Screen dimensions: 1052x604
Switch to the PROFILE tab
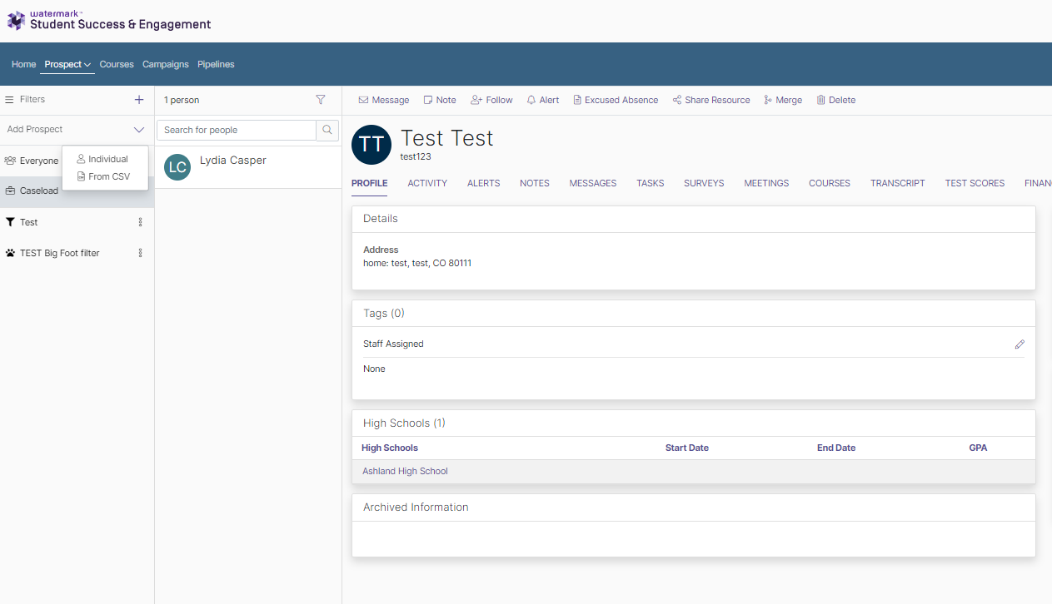pyautogui.click(x=370, y=183)
